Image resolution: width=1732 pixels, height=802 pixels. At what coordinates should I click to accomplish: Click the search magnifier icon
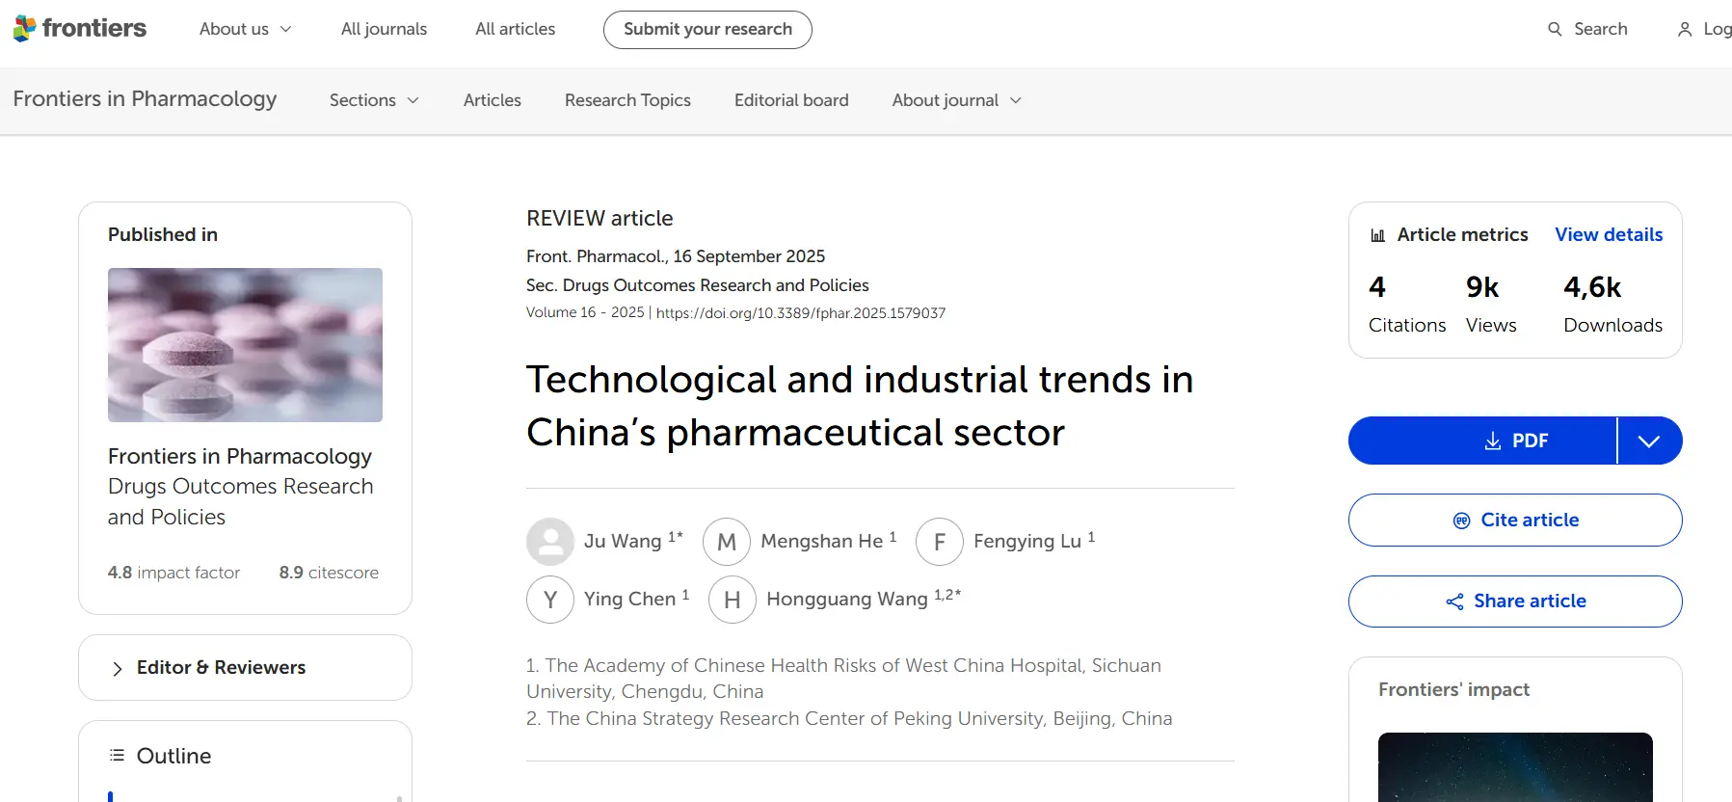coord(1555,29)
